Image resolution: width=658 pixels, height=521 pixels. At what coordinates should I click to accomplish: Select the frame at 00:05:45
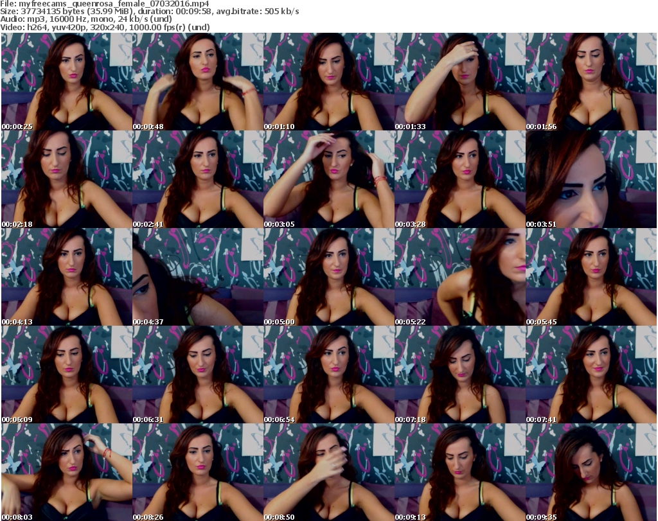(591, 278)
